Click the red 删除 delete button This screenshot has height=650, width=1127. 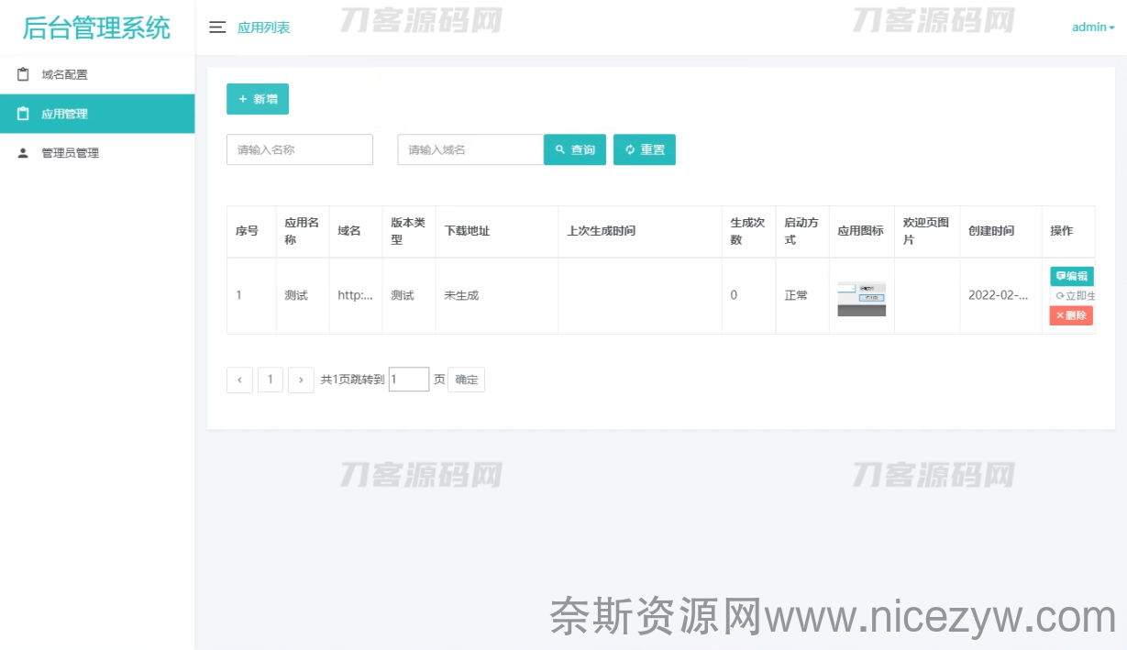tap(1071, 315)
